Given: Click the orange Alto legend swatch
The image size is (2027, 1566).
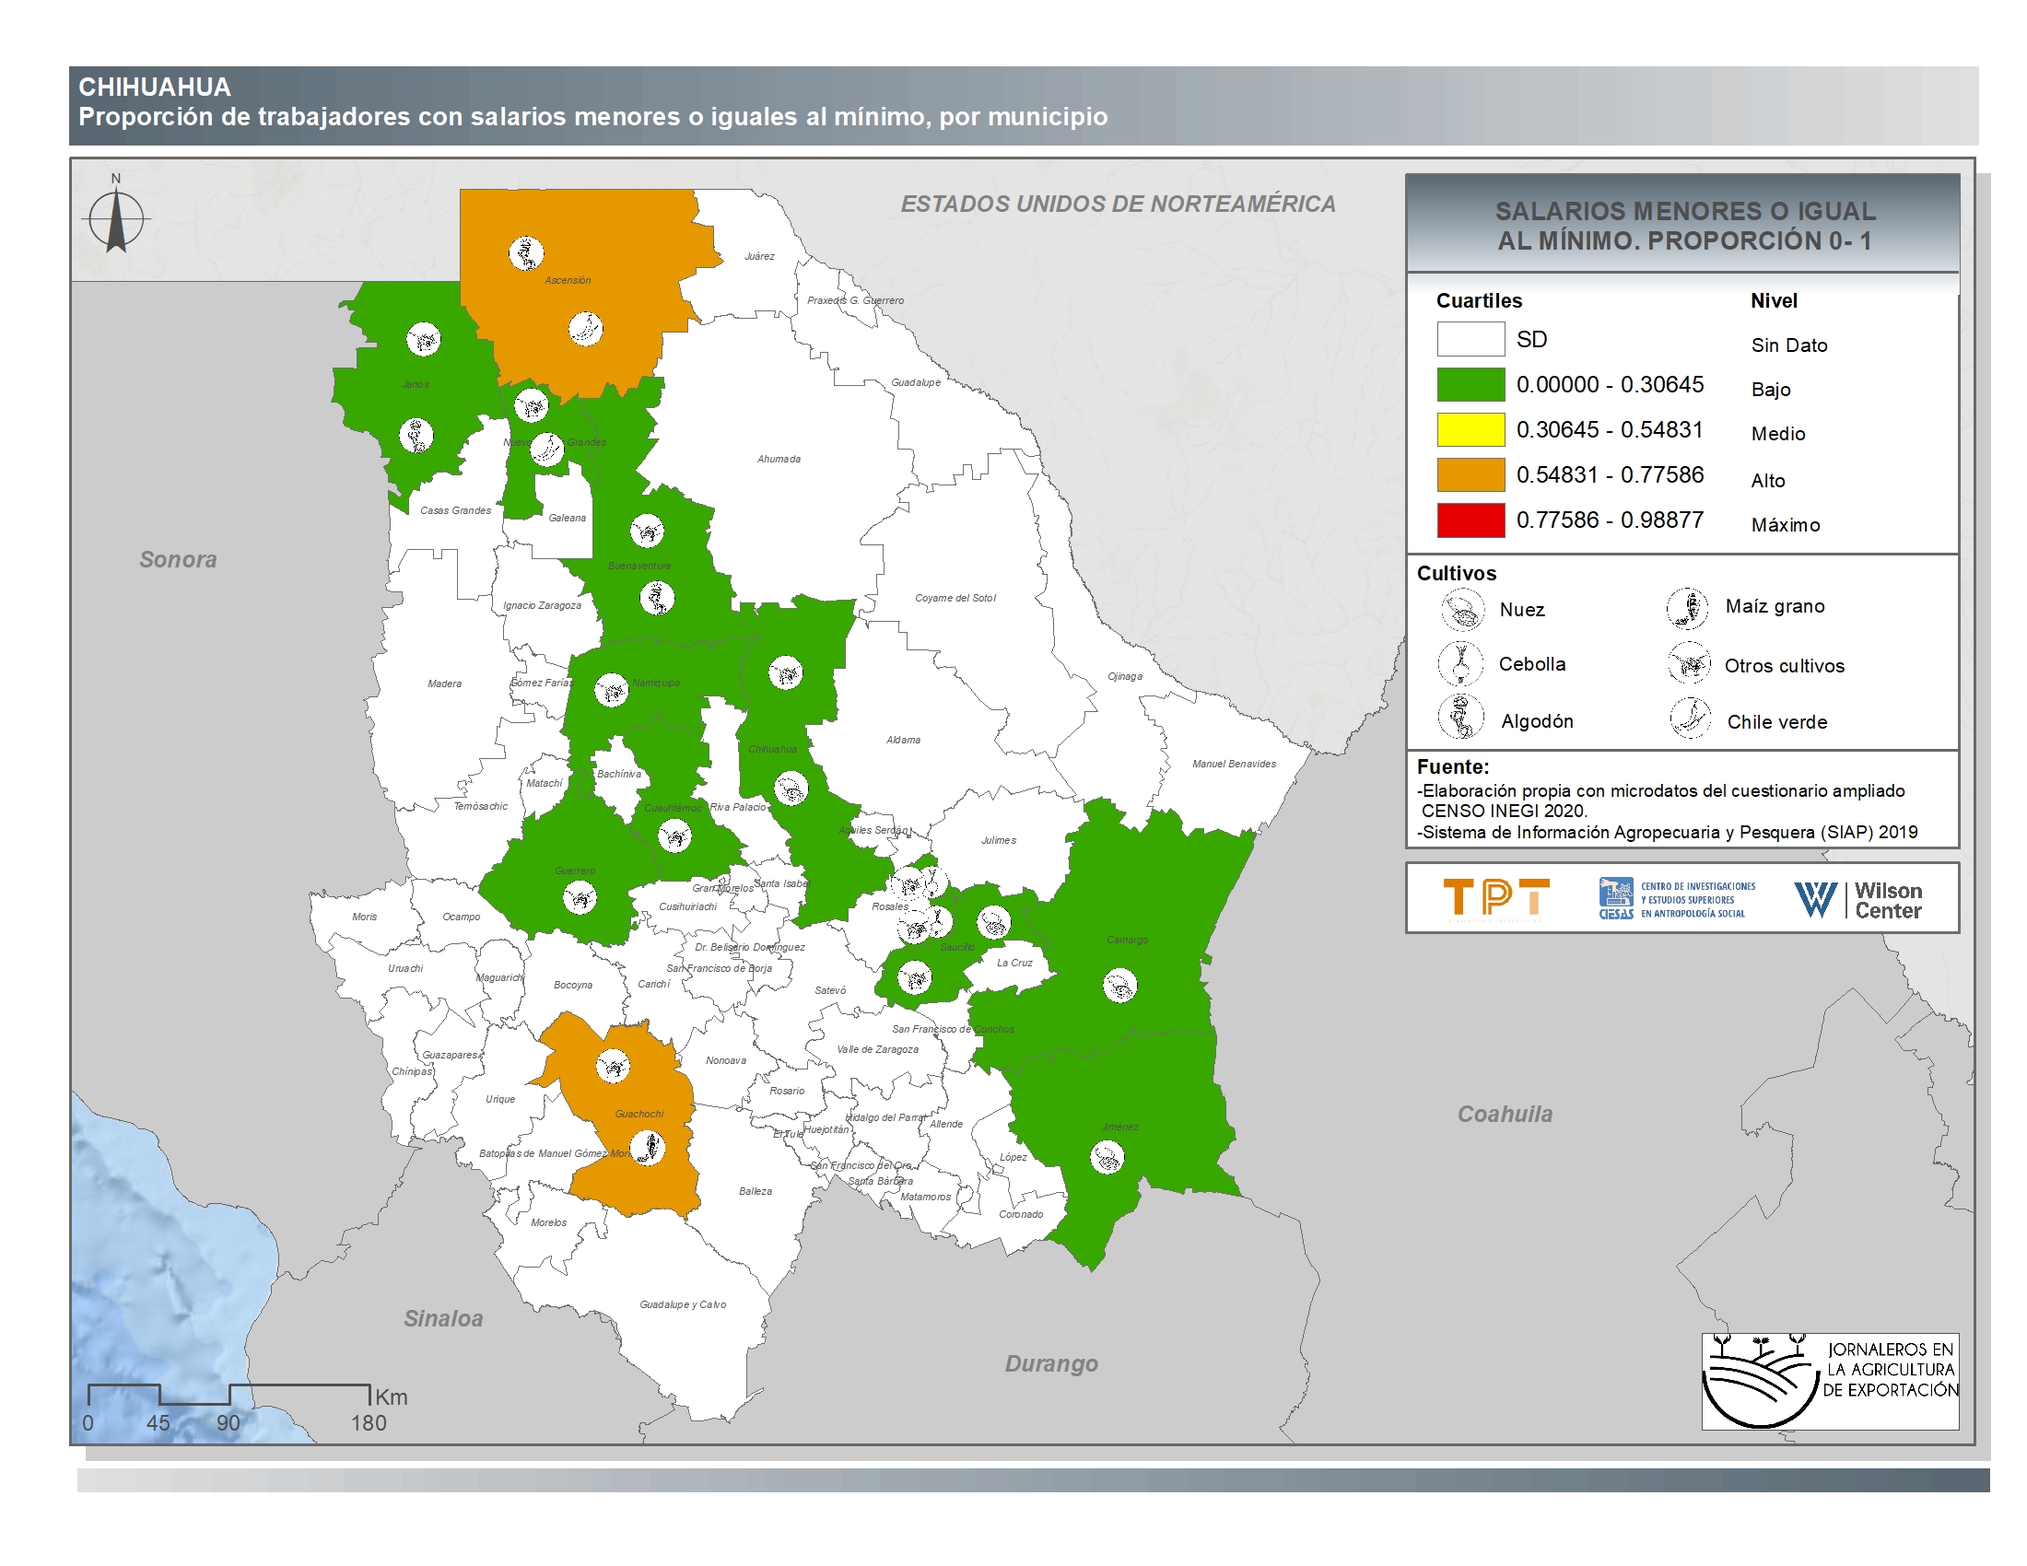Looking at the screenshot, I should pos(1470,475).
